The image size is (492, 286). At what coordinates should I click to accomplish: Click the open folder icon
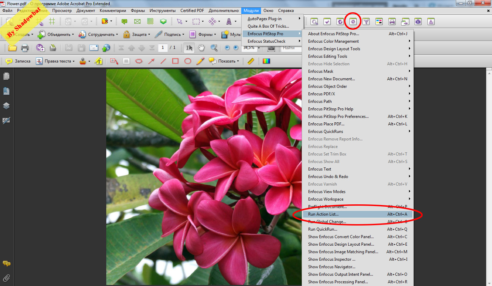click(x=13, y=48)
